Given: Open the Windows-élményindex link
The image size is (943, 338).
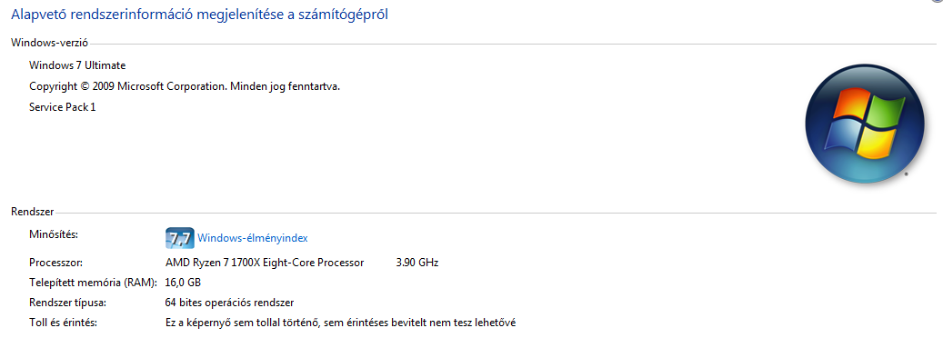Looking at the screenshot, I should point(253,238).
